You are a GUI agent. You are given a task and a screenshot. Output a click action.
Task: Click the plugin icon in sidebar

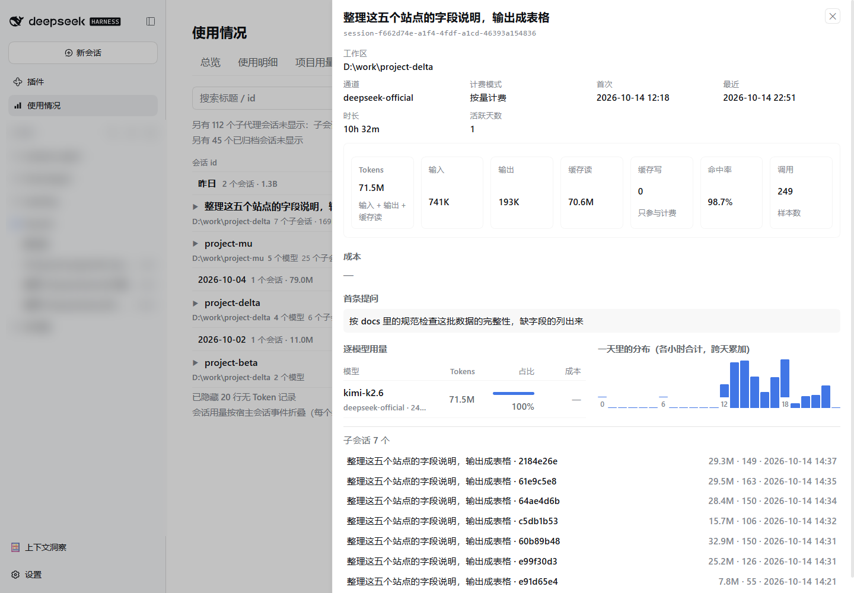(18, 82)
